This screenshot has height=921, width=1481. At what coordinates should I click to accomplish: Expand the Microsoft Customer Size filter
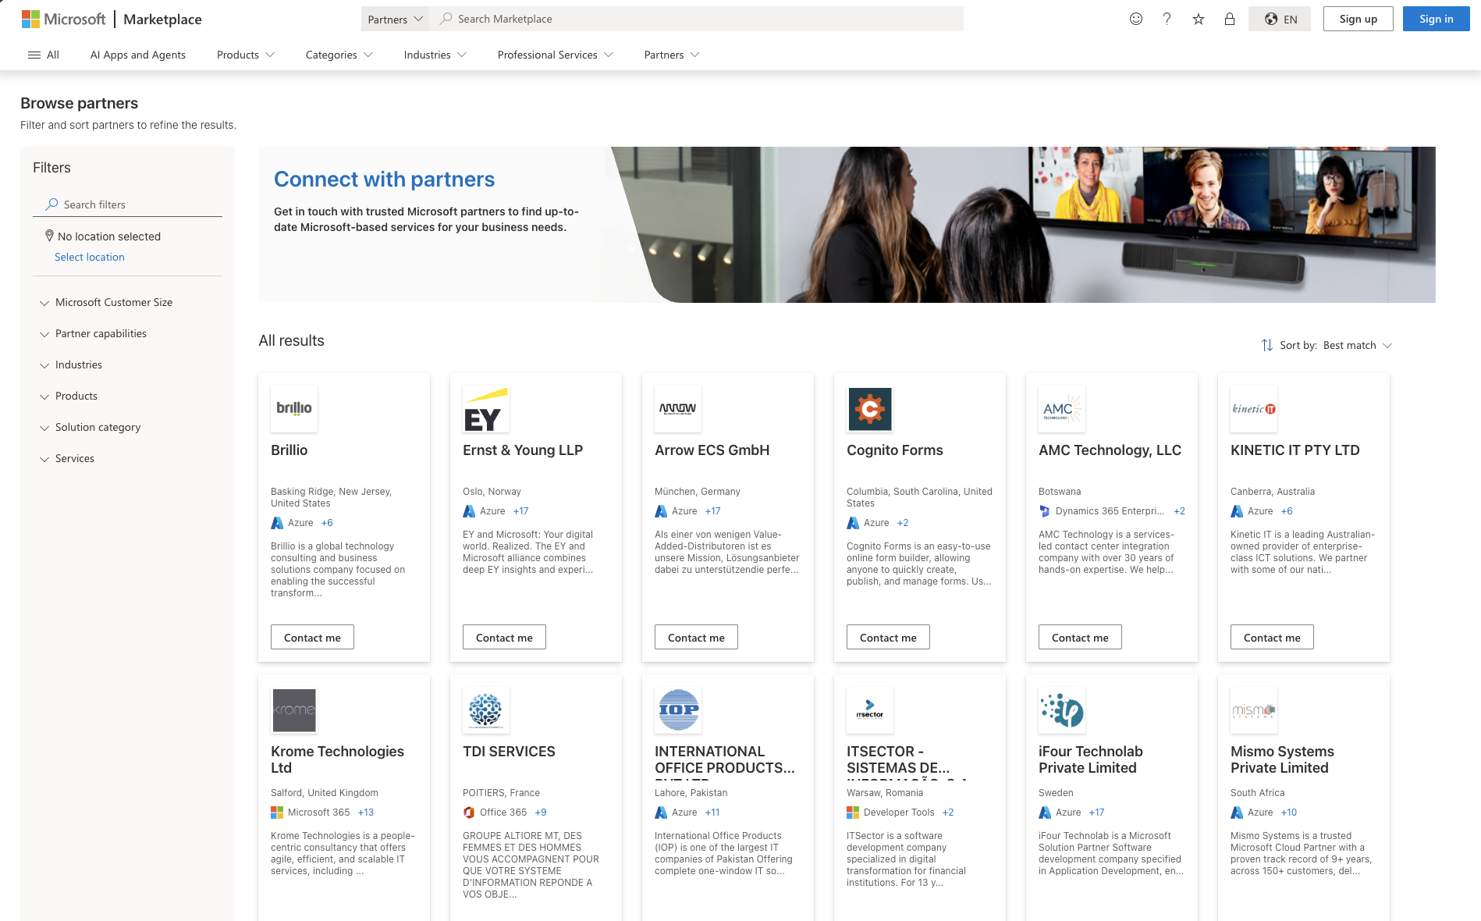point(113,302)
